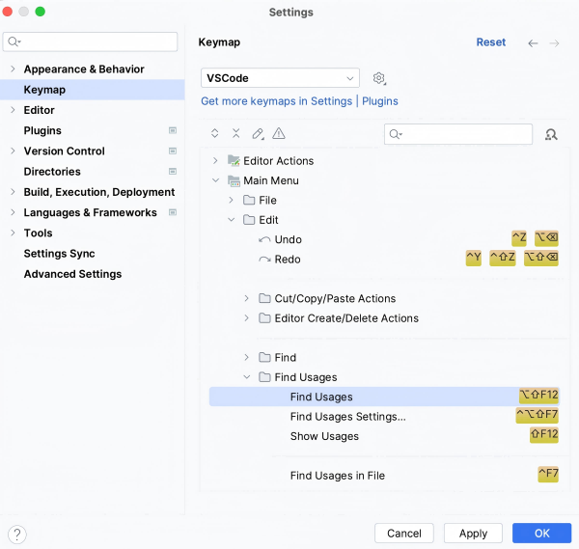Click the Edit Shortcut pencil icon

[x=258, y=134]
